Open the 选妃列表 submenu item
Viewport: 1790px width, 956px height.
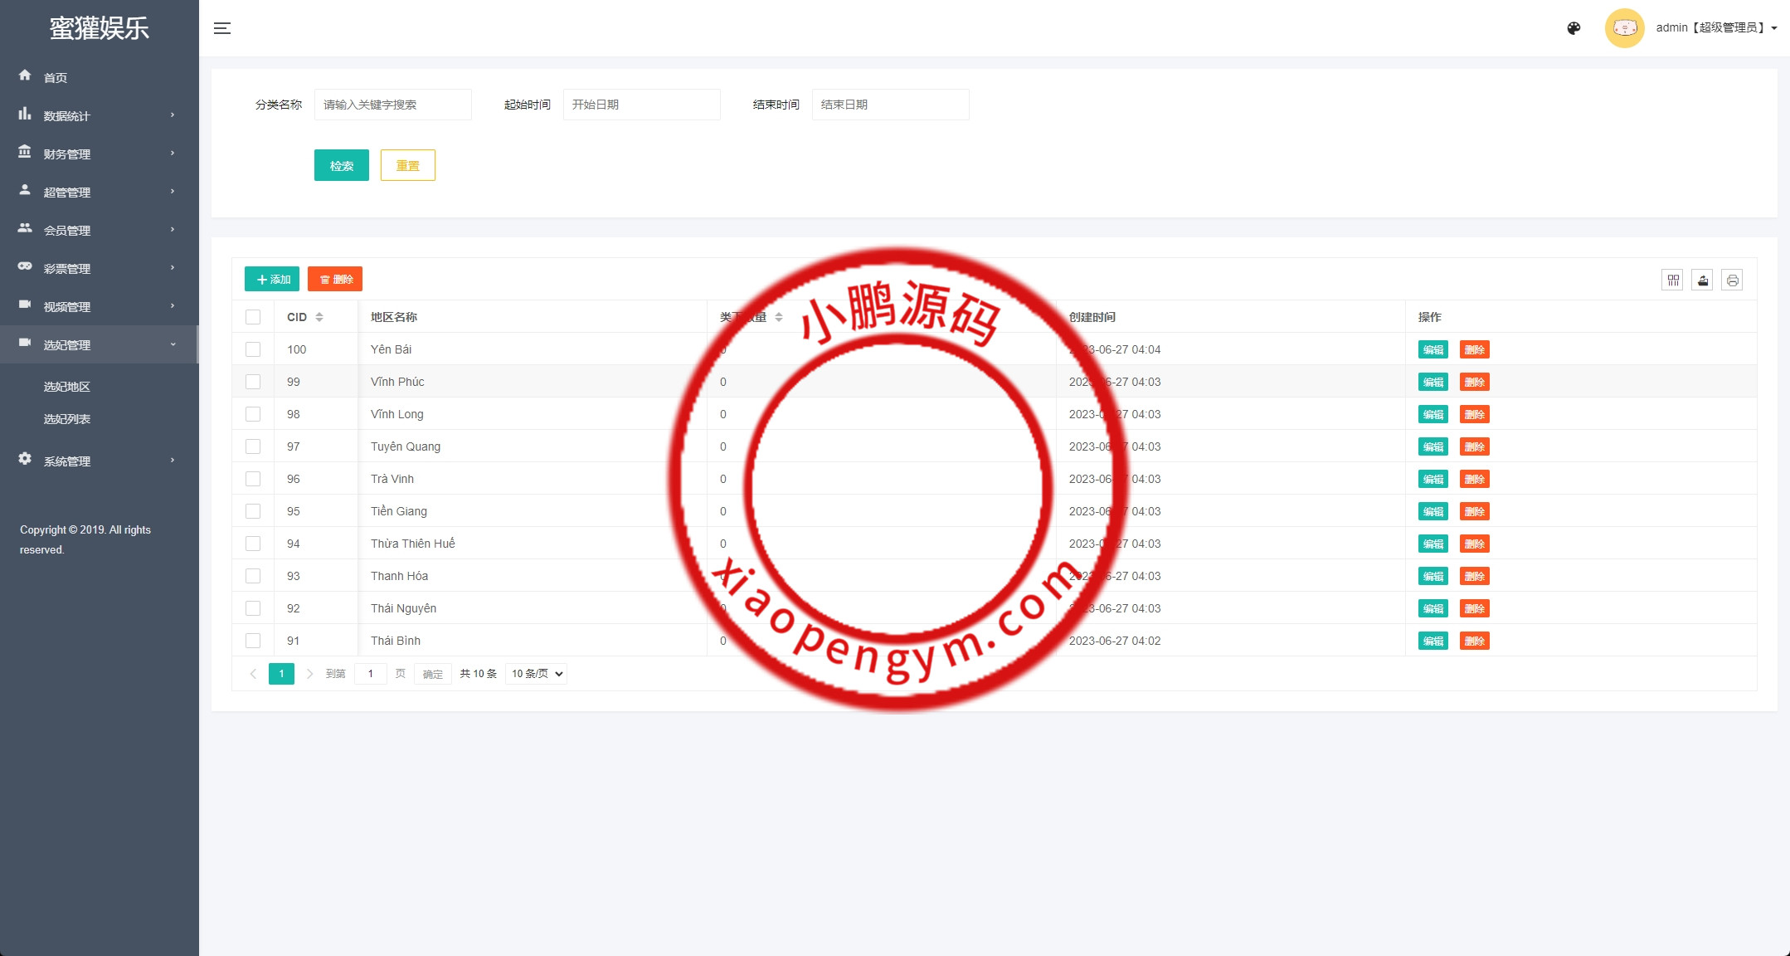pos(67,419)
